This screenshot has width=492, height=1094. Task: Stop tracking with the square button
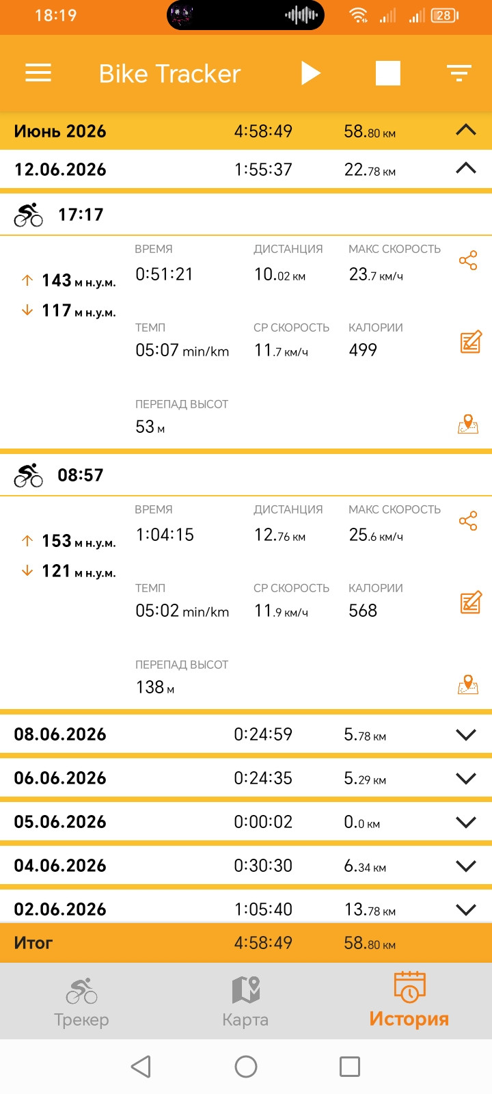(x=388, y=73)
